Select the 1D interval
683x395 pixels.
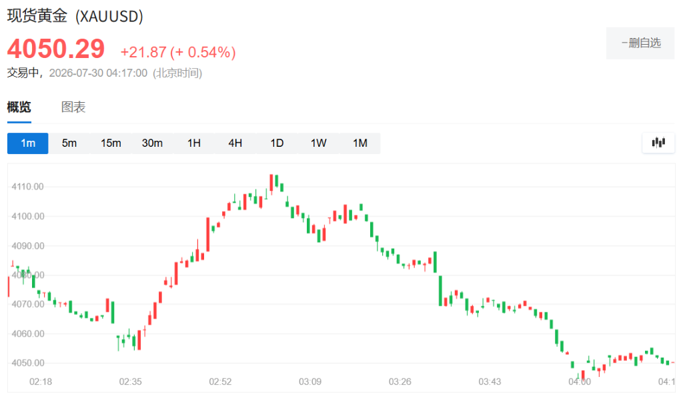(x=277, y=143)
